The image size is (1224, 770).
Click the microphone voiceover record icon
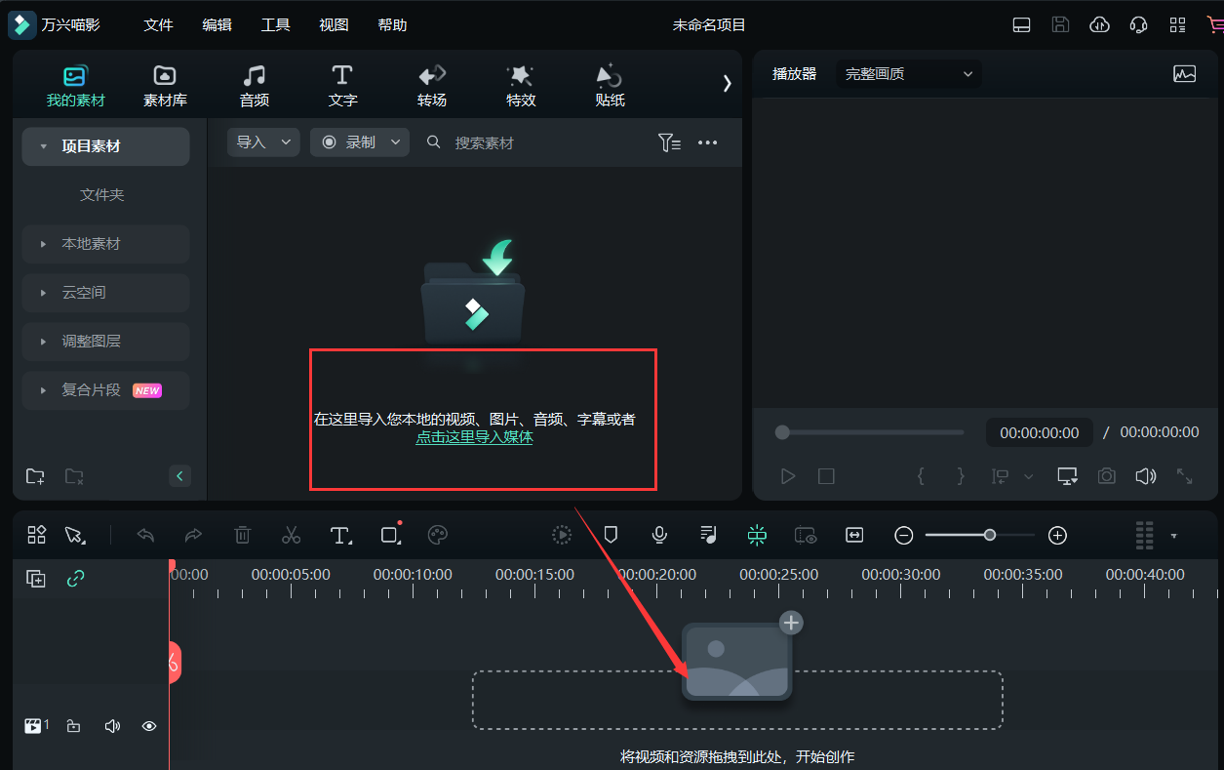click(659, 535)
